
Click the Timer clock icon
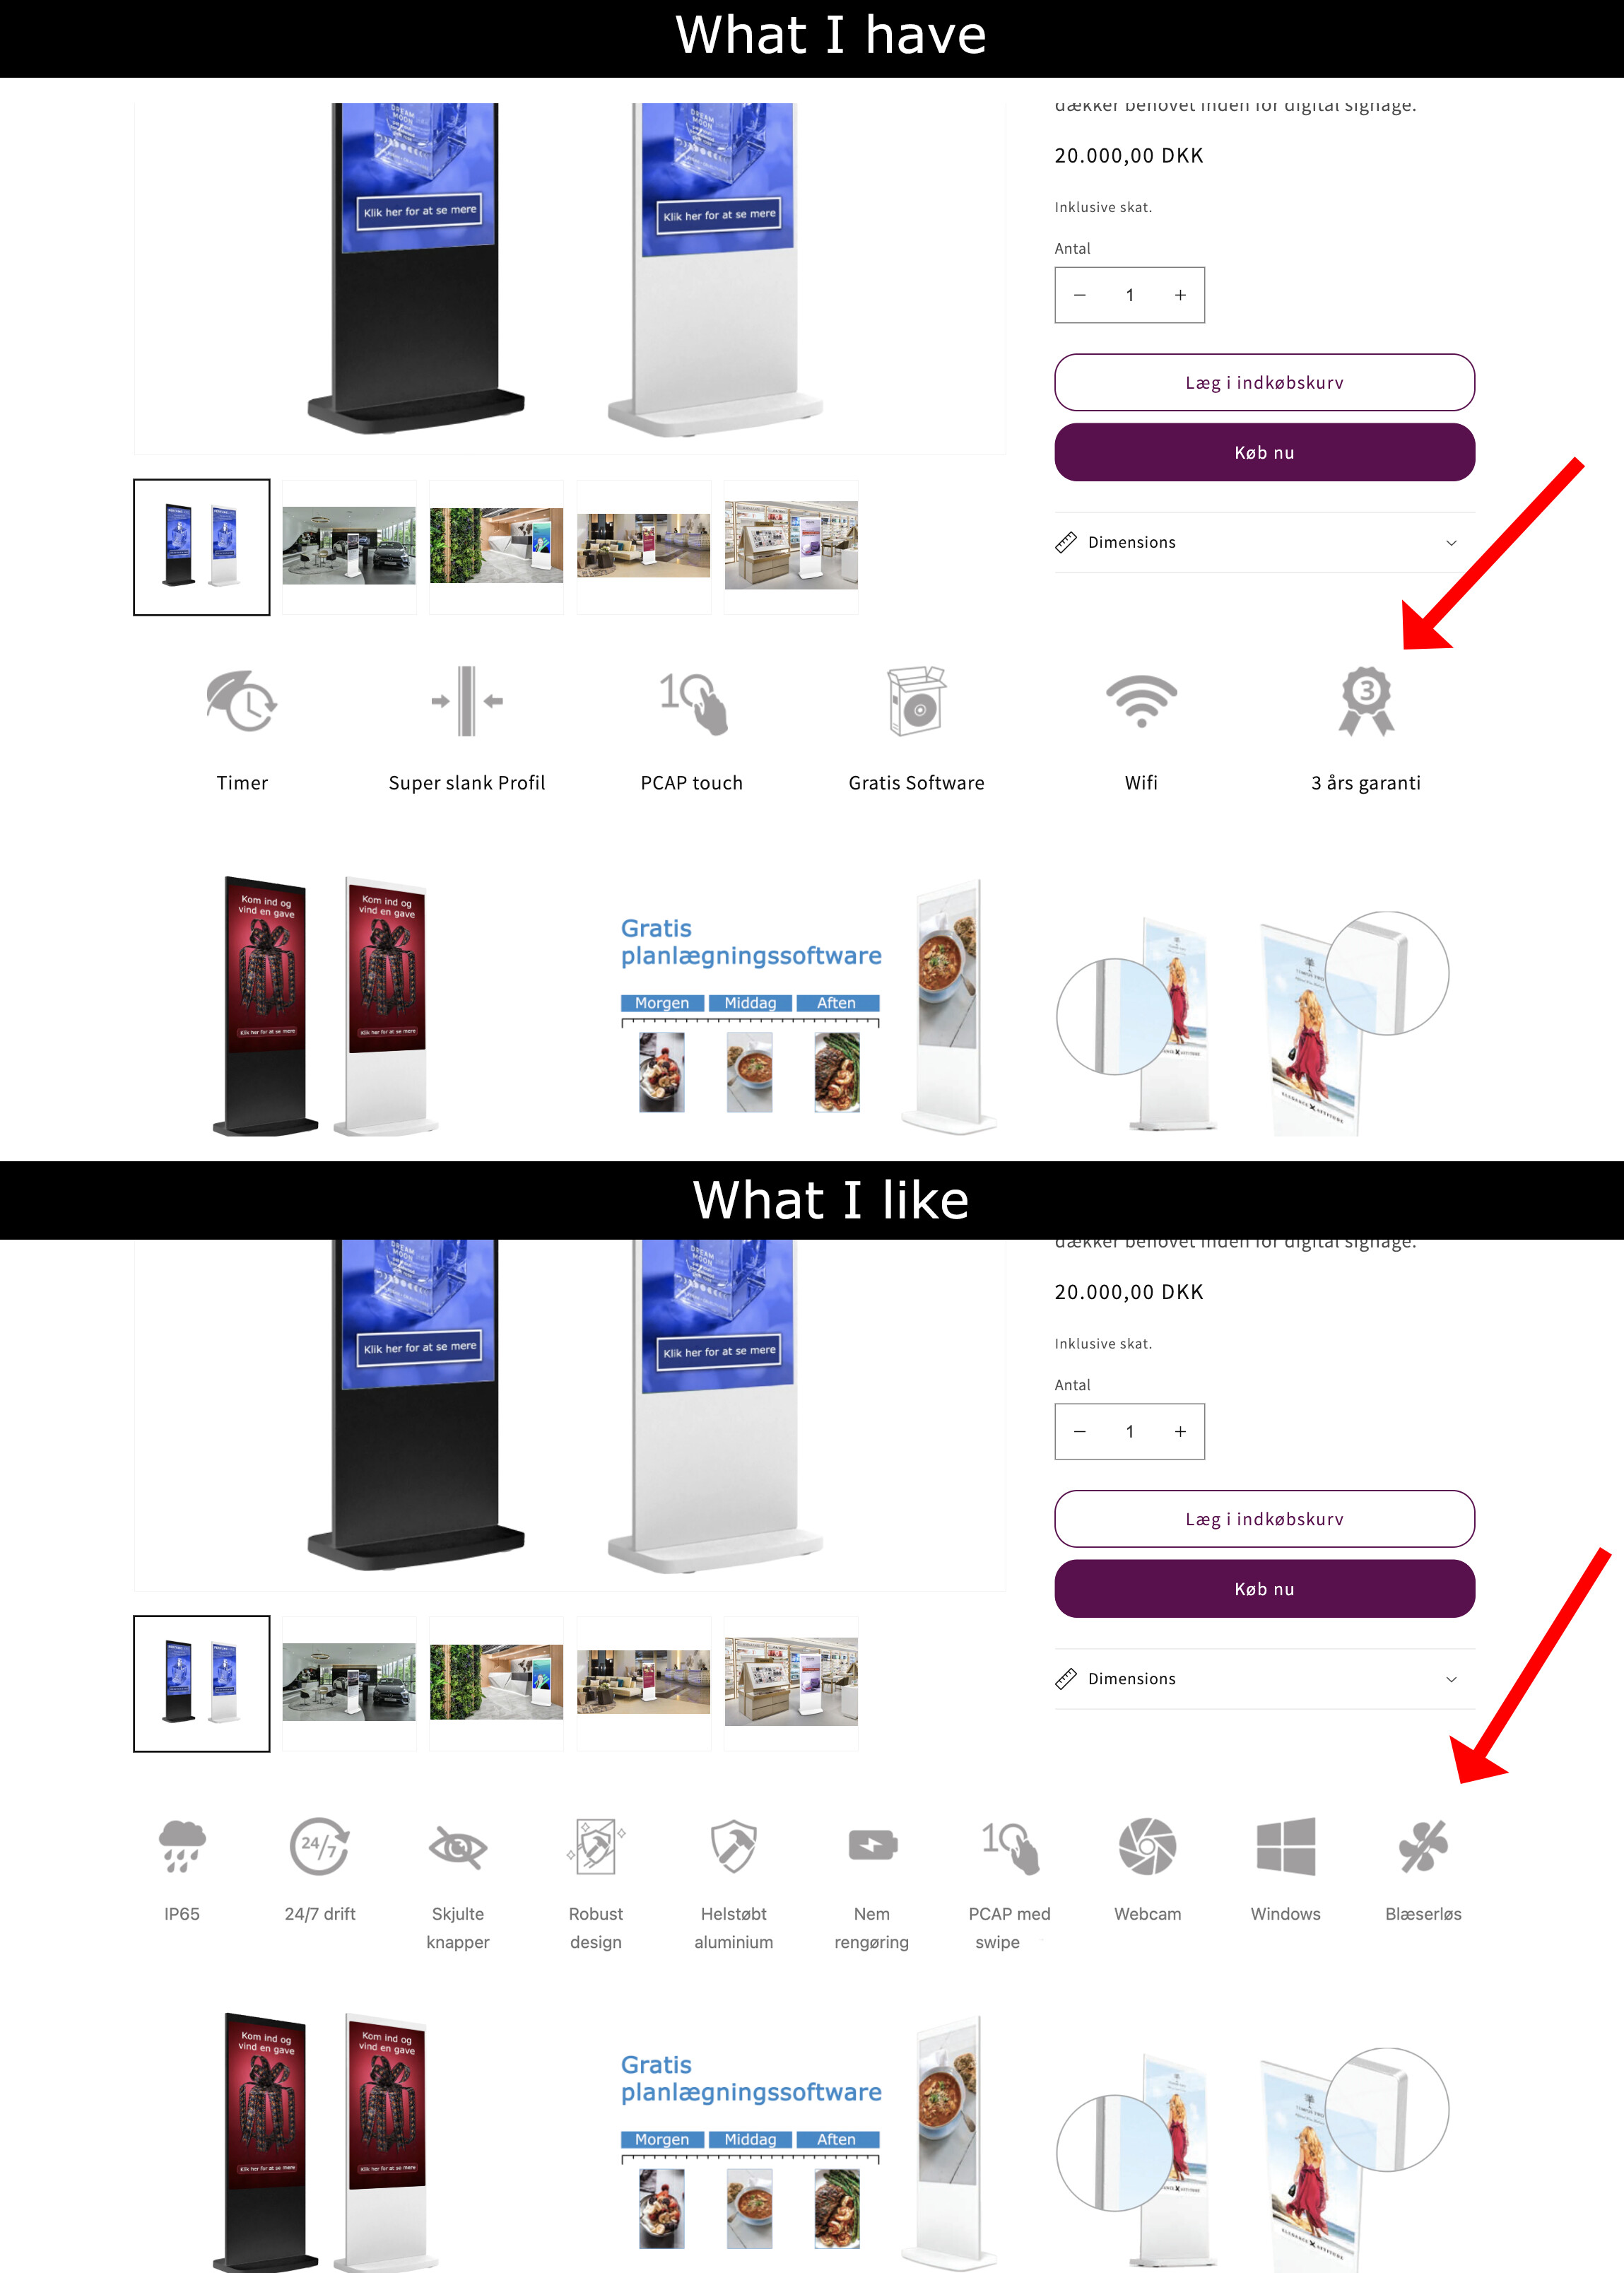[242, 701]
